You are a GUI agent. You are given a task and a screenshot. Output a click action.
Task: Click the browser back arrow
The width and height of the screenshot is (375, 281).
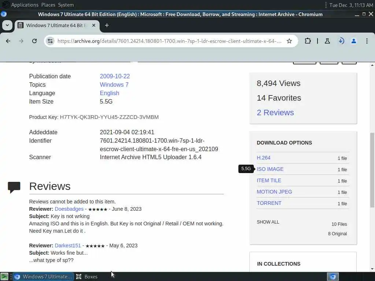[x=8, y=41]
